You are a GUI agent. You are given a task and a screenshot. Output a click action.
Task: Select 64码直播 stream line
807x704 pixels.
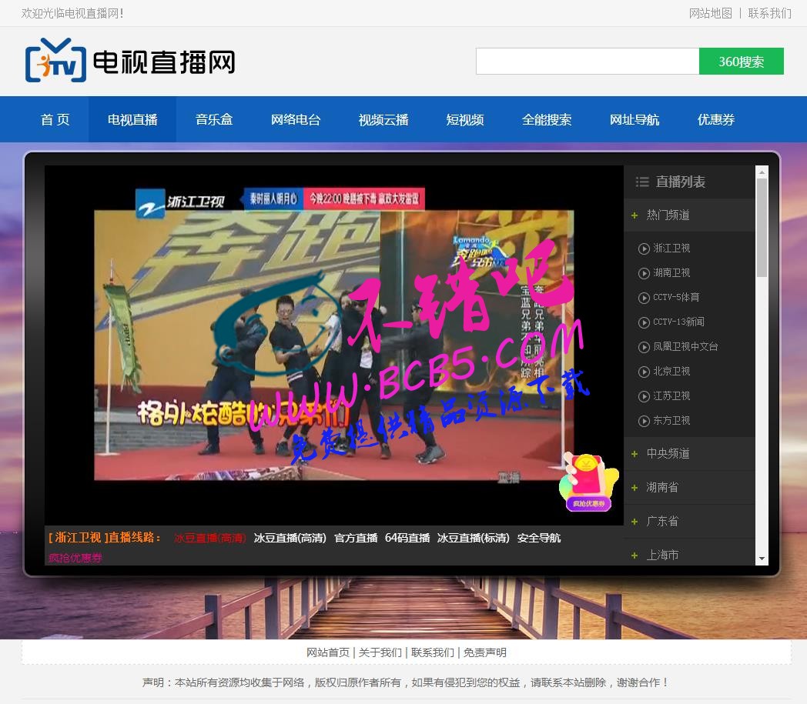pos(407,538)
